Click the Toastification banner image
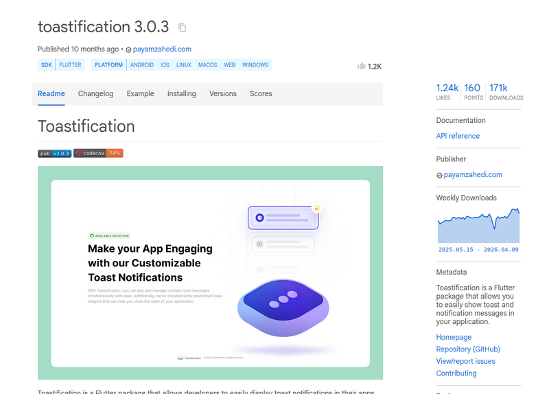This screenshot has height=394, width=549. point(210,273)
